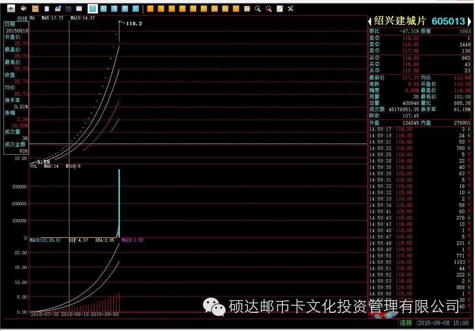Switch to 细 detail tab

tap(377, 316)
